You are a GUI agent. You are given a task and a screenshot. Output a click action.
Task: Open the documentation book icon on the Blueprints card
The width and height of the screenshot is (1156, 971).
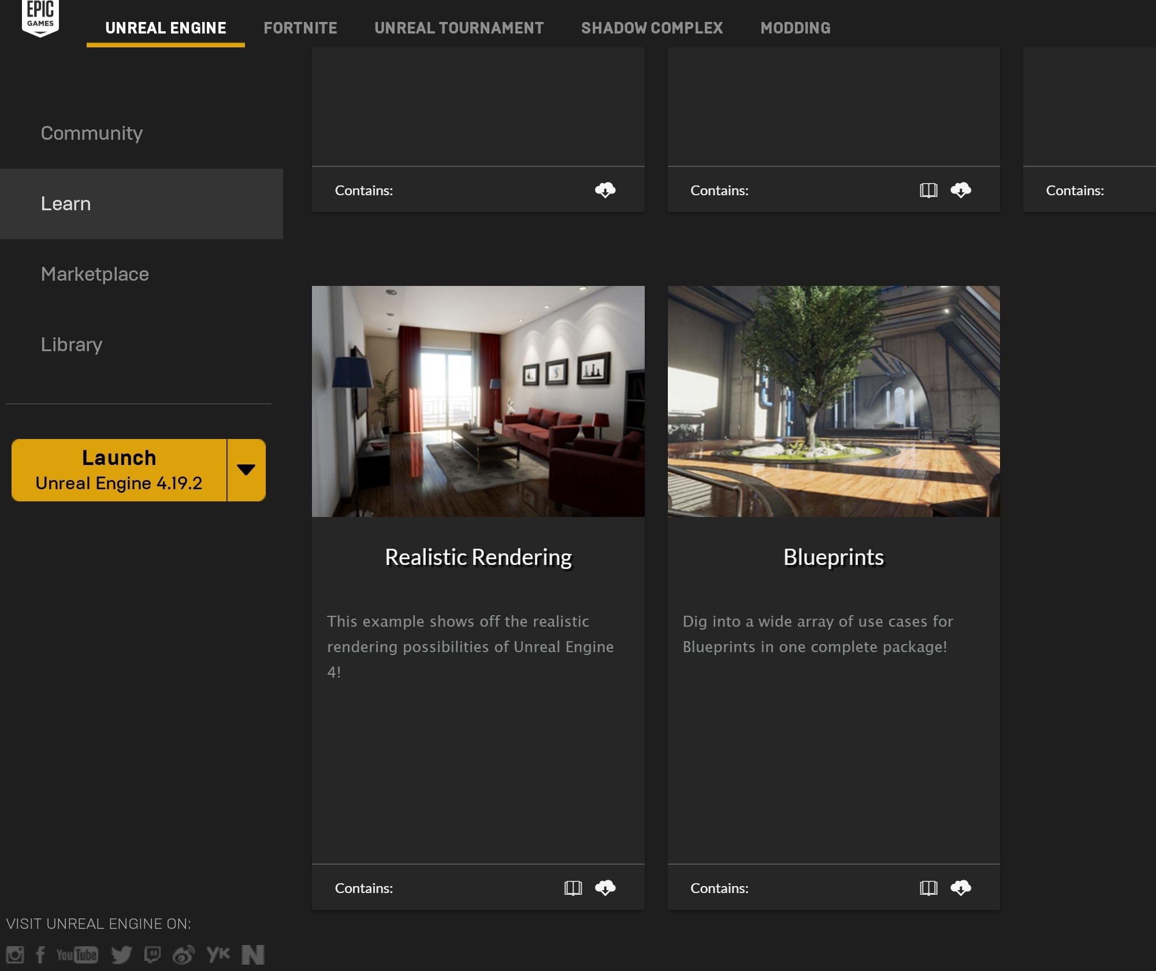click(928, 887)
